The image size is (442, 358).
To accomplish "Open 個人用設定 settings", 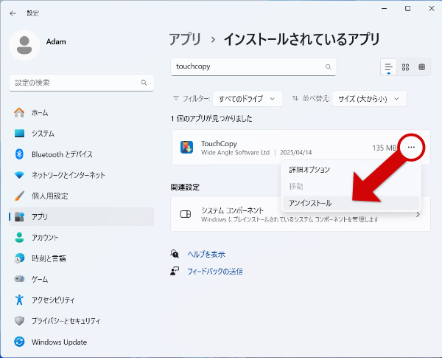I will click(82, 196).
